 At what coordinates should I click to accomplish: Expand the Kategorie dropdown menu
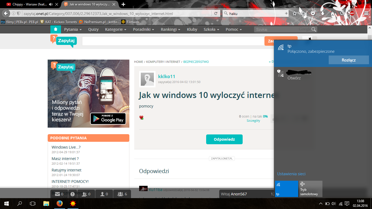(115, 29)
